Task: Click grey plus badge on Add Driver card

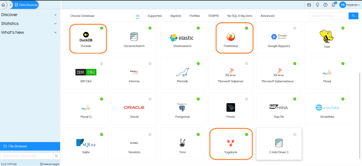Action: pyautogui.click(x=295, y=135)
